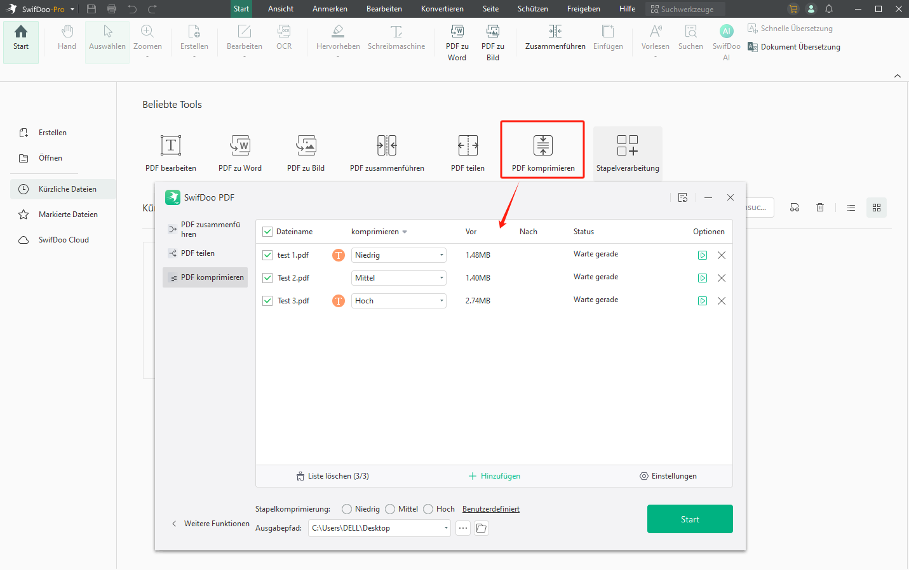Click Hinzufügen to add files
This screenshot has width=909, height=570.
[x=494, y=476]
